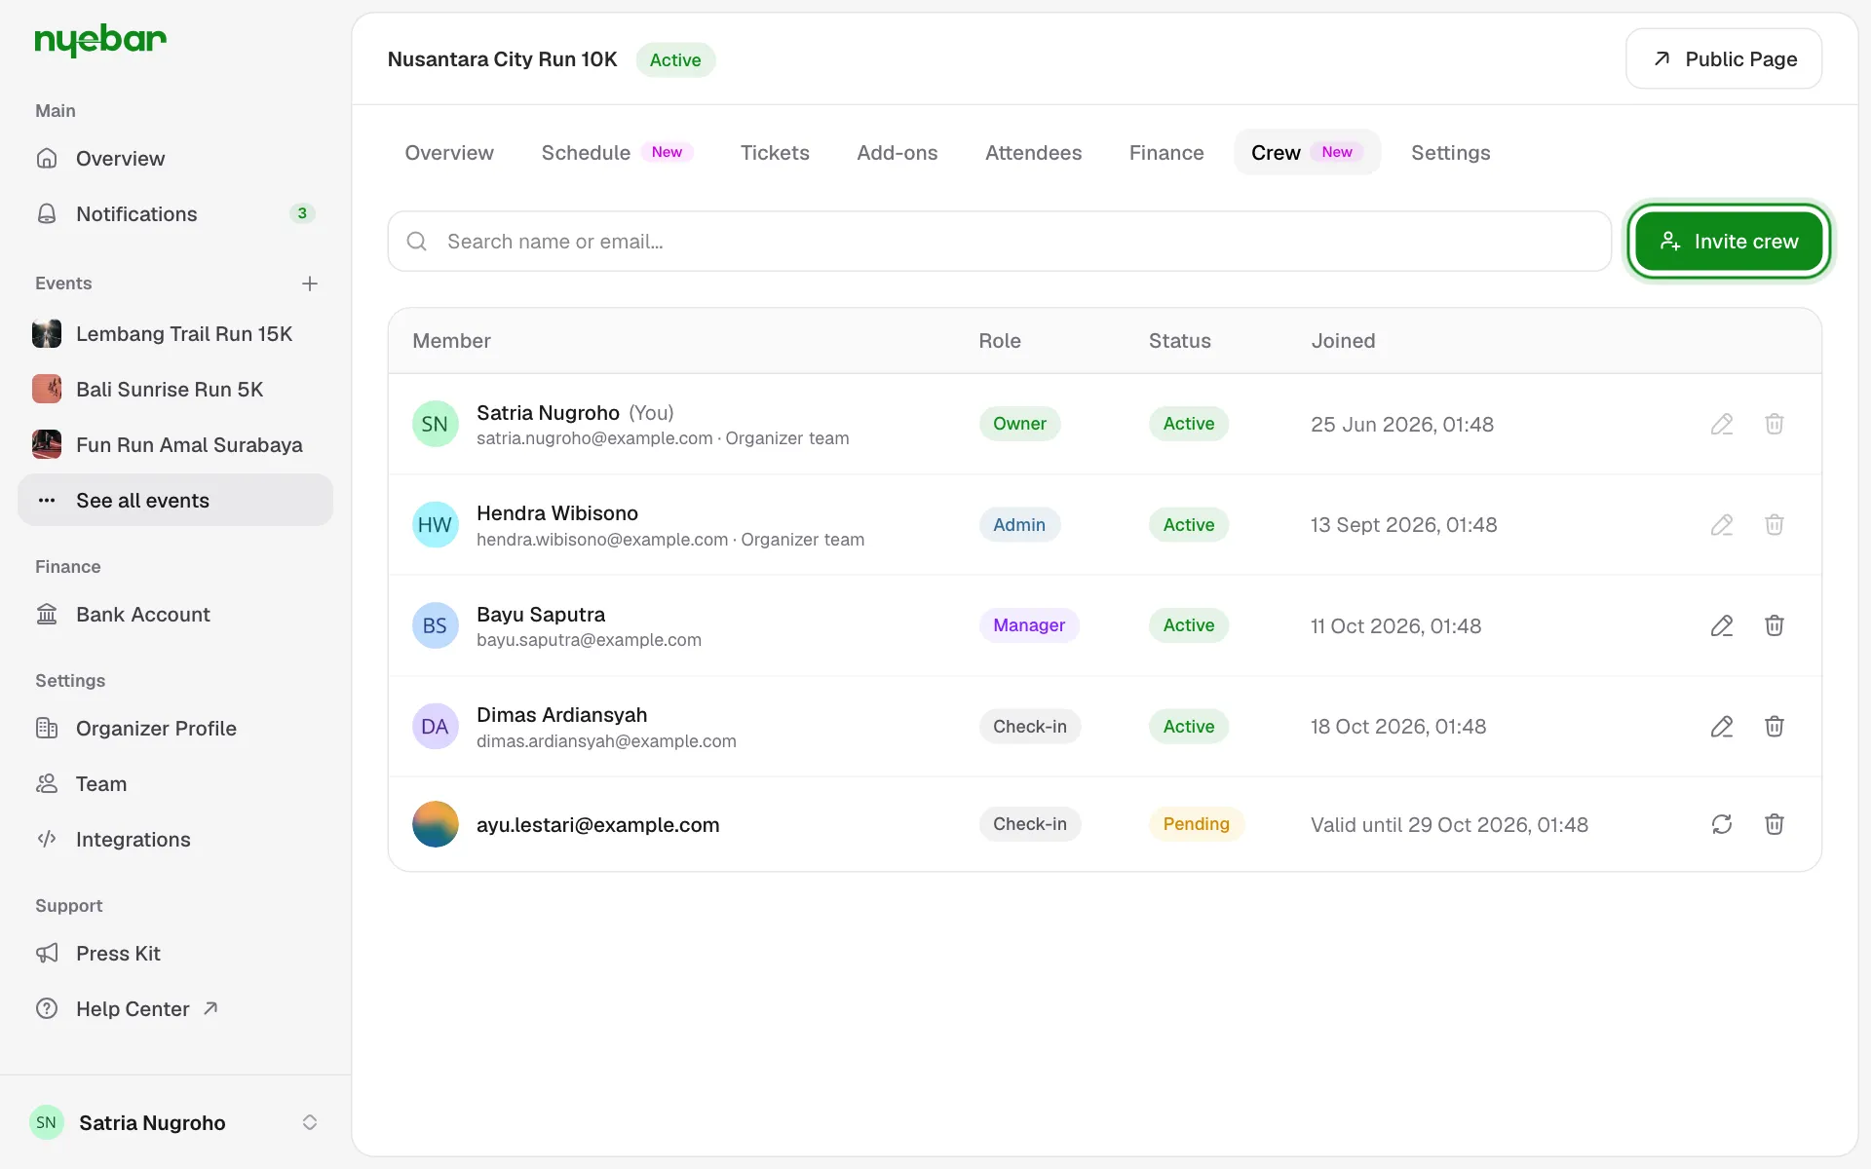Click the Manager role badge
The image size is (1871, 1169).
(x=1029, y=625)
